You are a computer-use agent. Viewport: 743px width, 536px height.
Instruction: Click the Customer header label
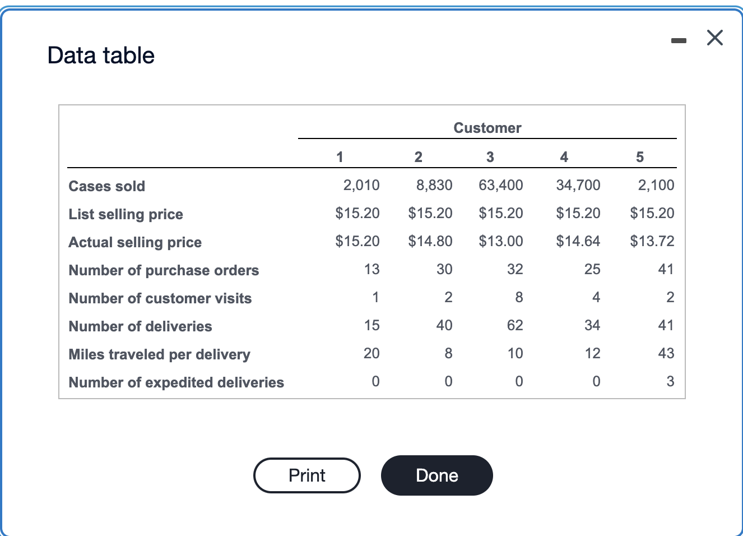pyautogui.click(x=487, y=128)
